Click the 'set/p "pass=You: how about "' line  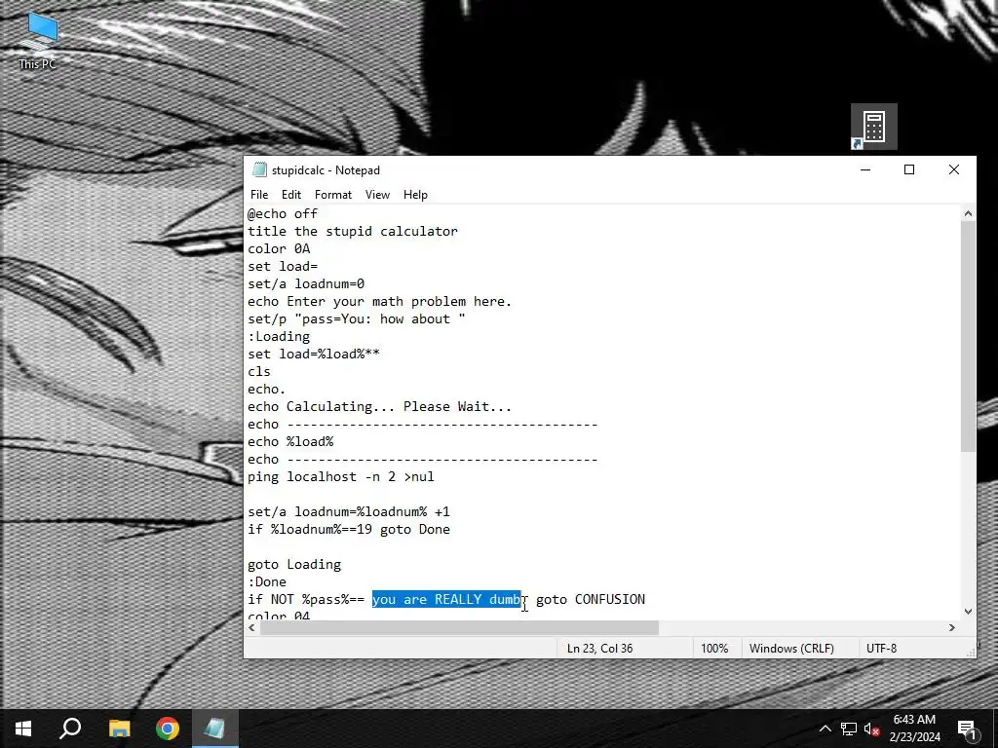click(357, 319)
